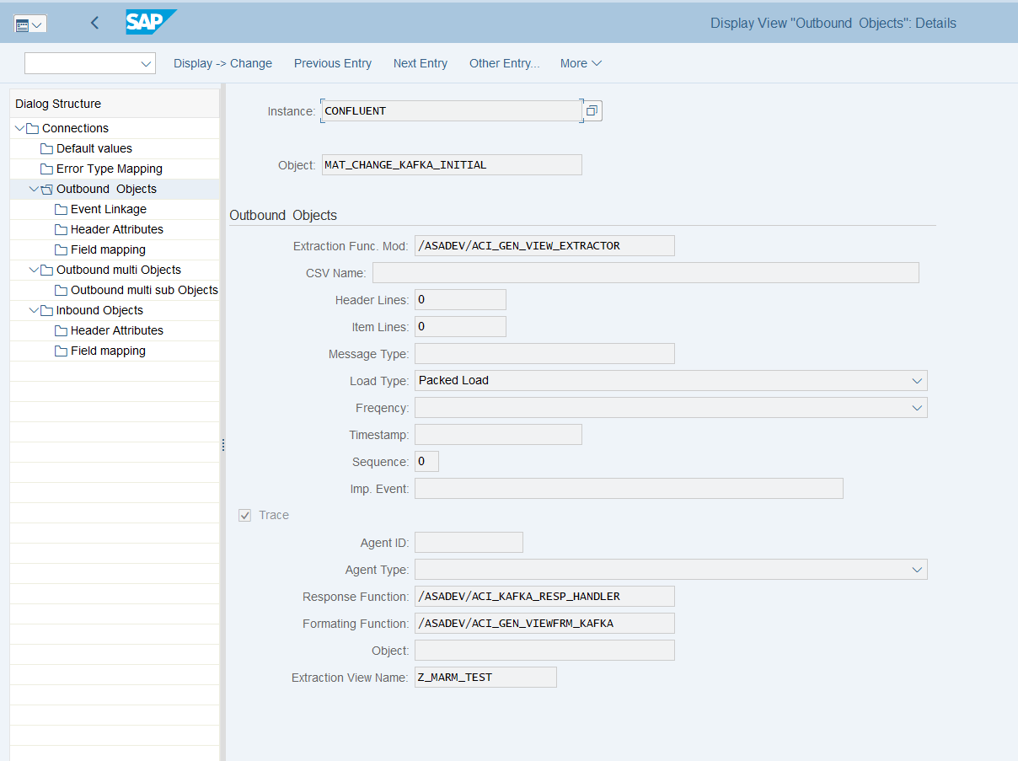The image size is (1018, 761).
Task: Open the command field dropdown
Action: 146,64
